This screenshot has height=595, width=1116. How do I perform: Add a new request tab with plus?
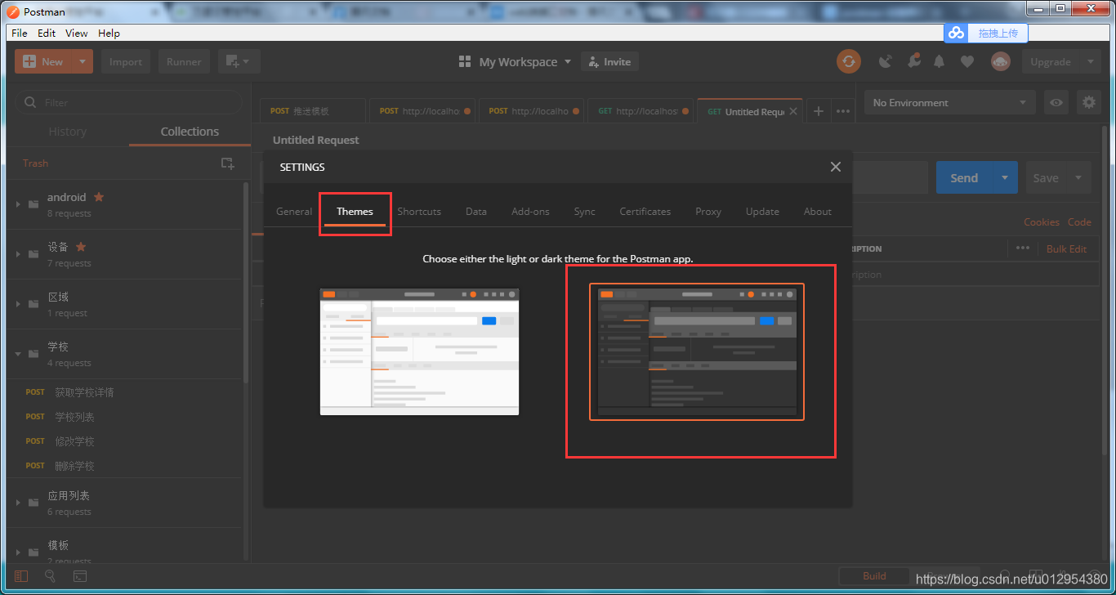[818, 111]
